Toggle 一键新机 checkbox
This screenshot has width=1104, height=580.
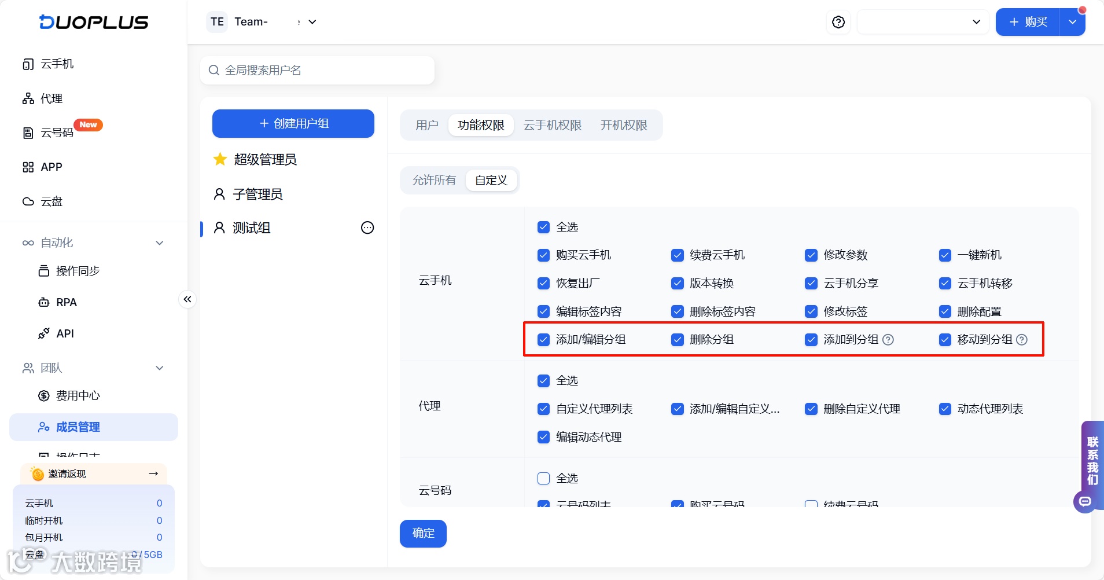coord(945,255)
